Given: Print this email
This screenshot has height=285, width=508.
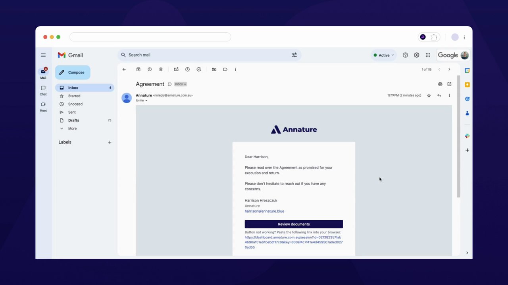Looking at the screenshot, I should click(x=440, y=84).
